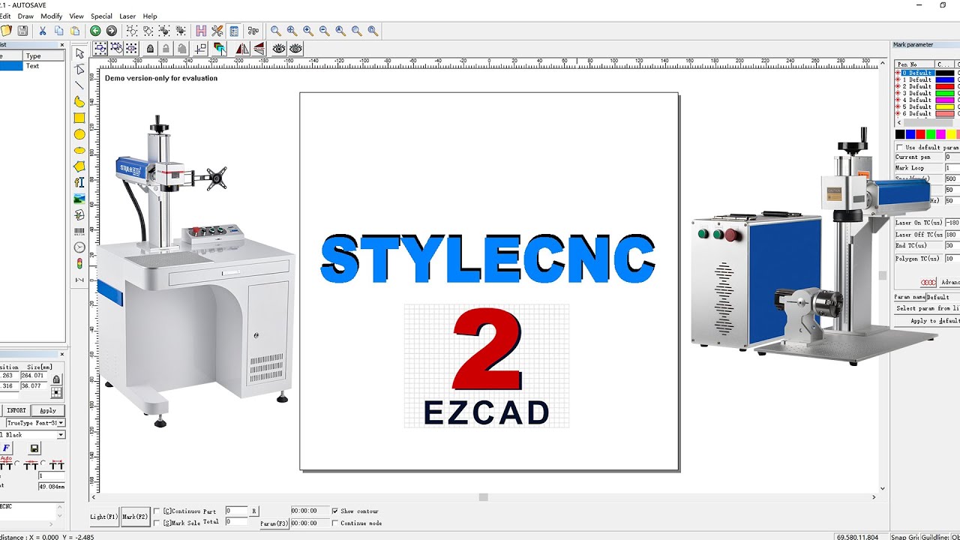The height and width of the screenshot is (540, 960).
Task: Select the Polygon drawing tool
Action: [x=79, y=166]
